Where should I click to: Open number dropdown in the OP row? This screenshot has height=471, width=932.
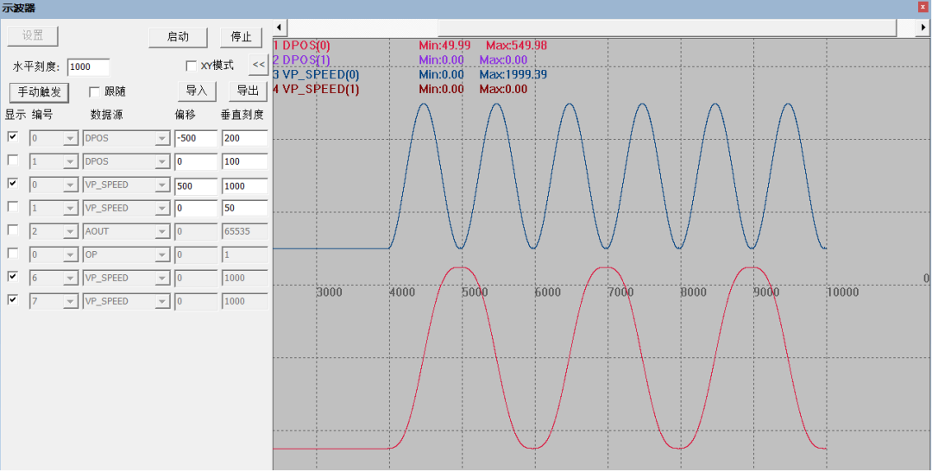(71, 254)
